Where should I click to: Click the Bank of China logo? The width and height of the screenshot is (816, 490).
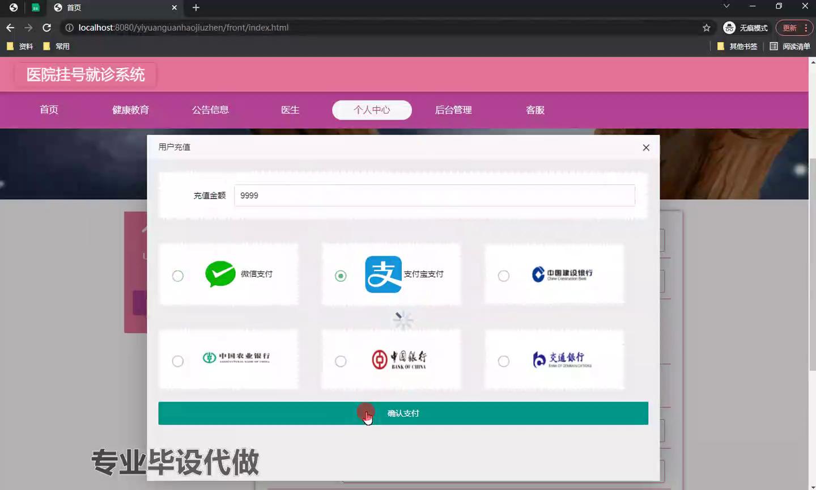(x=399, y=359)
